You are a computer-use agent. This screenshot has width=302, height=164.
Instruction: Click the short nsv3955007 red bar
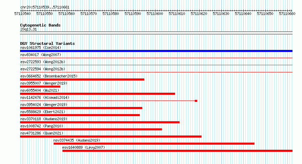(40, 87)
